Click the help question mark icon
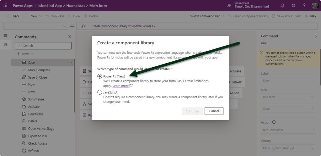Image resolution: width=321 pixels, height=156 pixels. (x=304, y=5)
